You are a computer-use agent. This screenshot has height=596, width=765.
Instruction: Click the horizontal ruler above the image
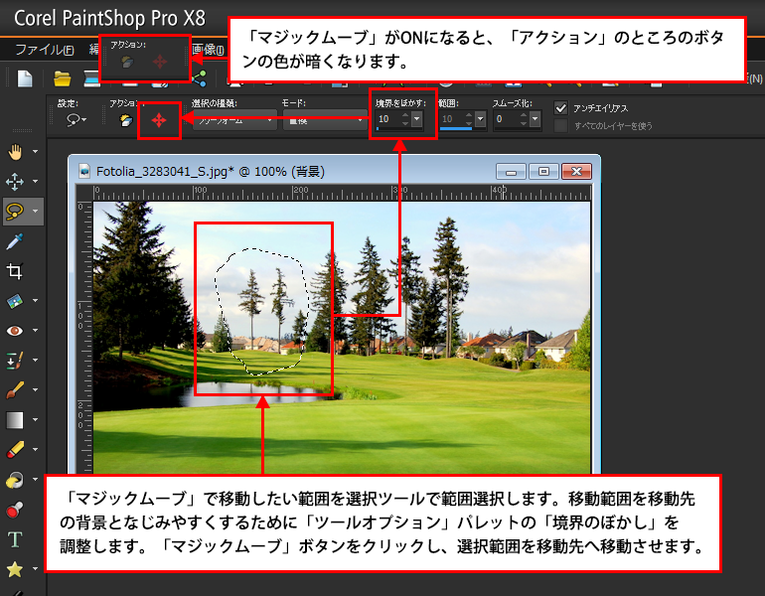[x=342, y=194]
